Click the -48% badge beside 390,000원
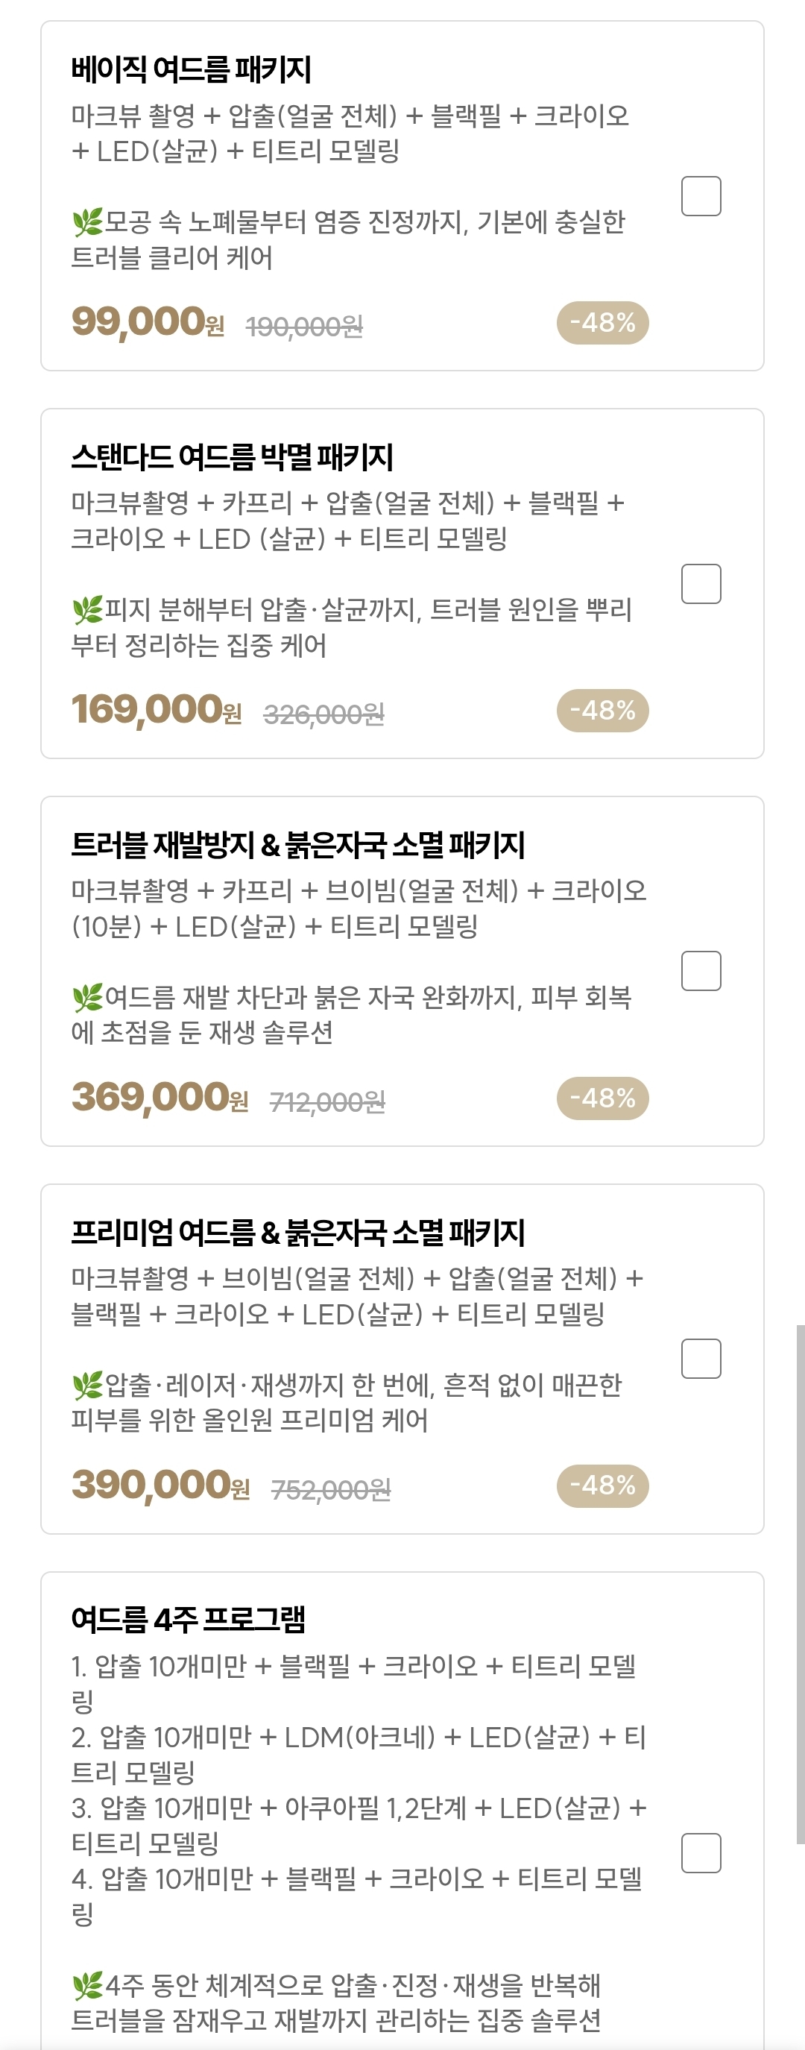Image resolution: width=805 pixels, height=2050 pixels. pos(602,1485)
